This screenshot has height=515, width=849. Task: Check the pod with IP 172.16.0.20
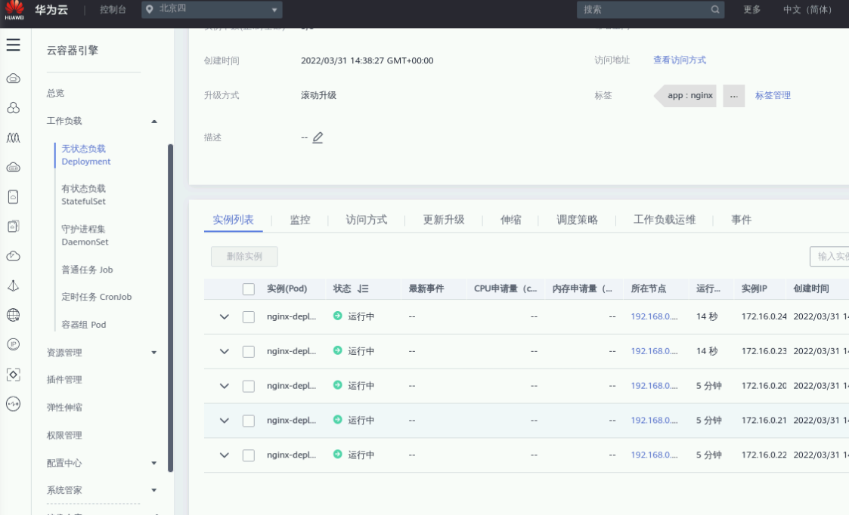[x=249, y=387]
